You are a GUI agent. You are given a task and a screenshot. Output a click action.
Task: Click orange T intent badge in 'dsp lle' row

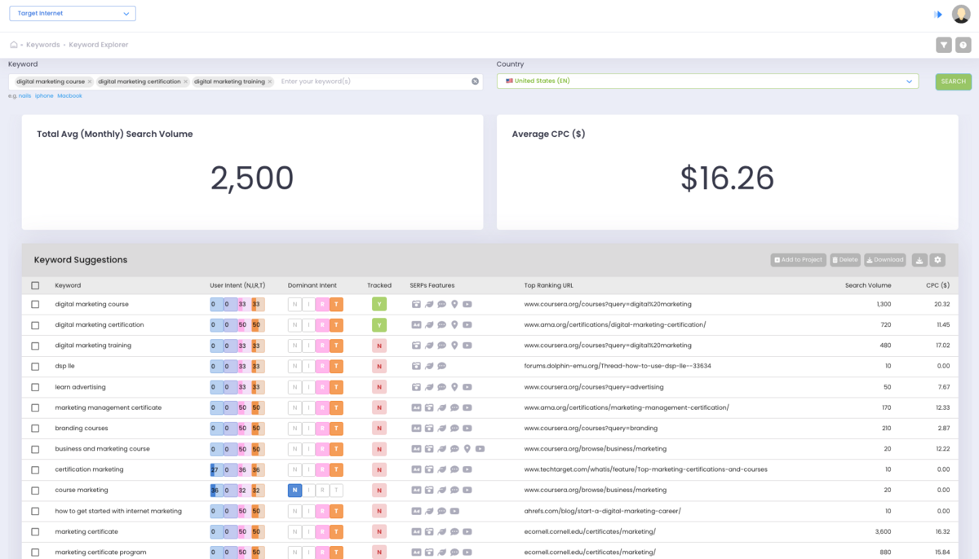336,366
